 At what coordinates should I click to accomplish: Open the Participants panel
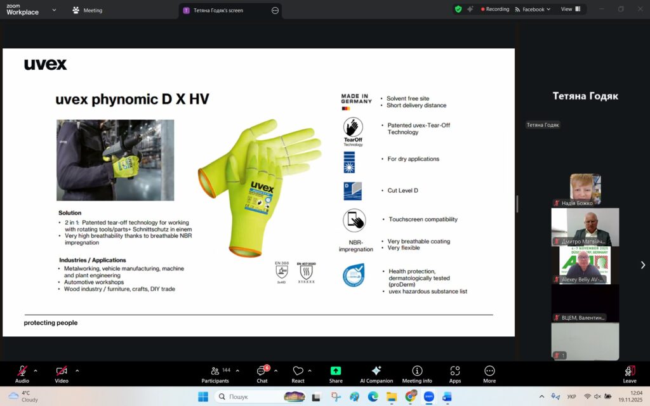pos(215,374)
